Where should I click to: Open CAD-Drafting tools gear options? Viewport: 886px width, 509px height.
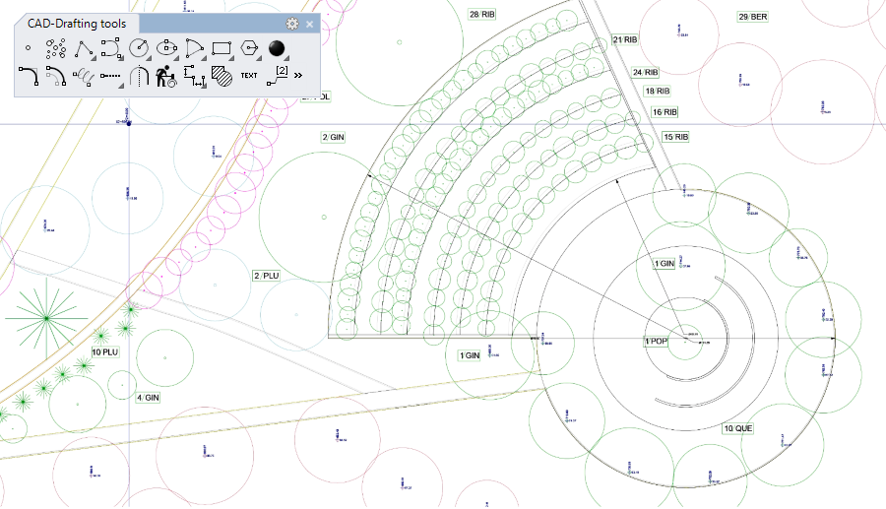pyautogui.click(x=292, y=24)
